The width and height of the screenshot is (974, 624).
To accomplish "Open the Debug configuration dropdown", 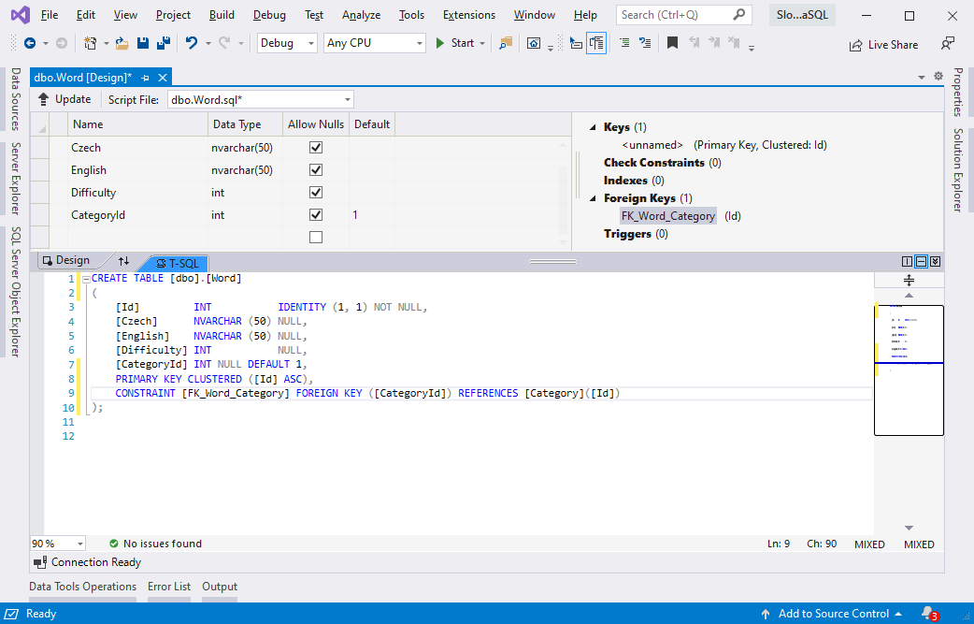I will pos(287,43).
